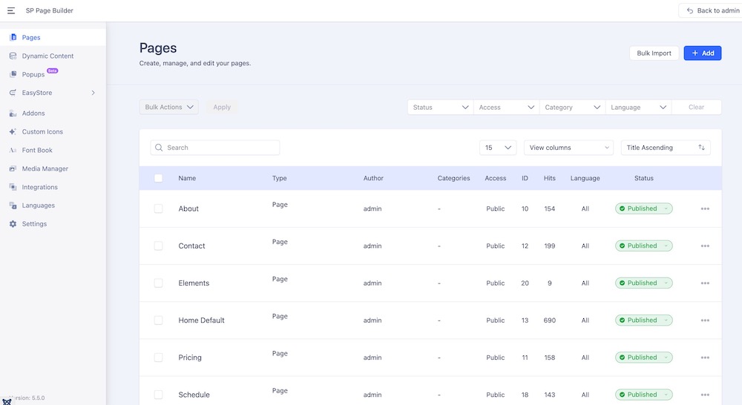Click the blue Add button
Image resolution: width=742 pixels, height=405 pixels.
[702, 53]
